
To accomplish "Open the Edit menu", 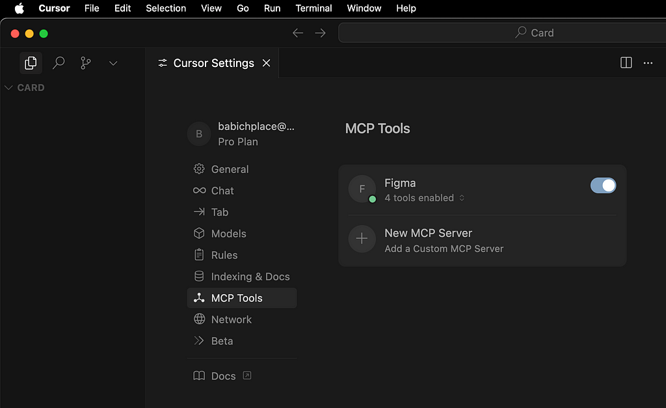I will tap(122, 8).
